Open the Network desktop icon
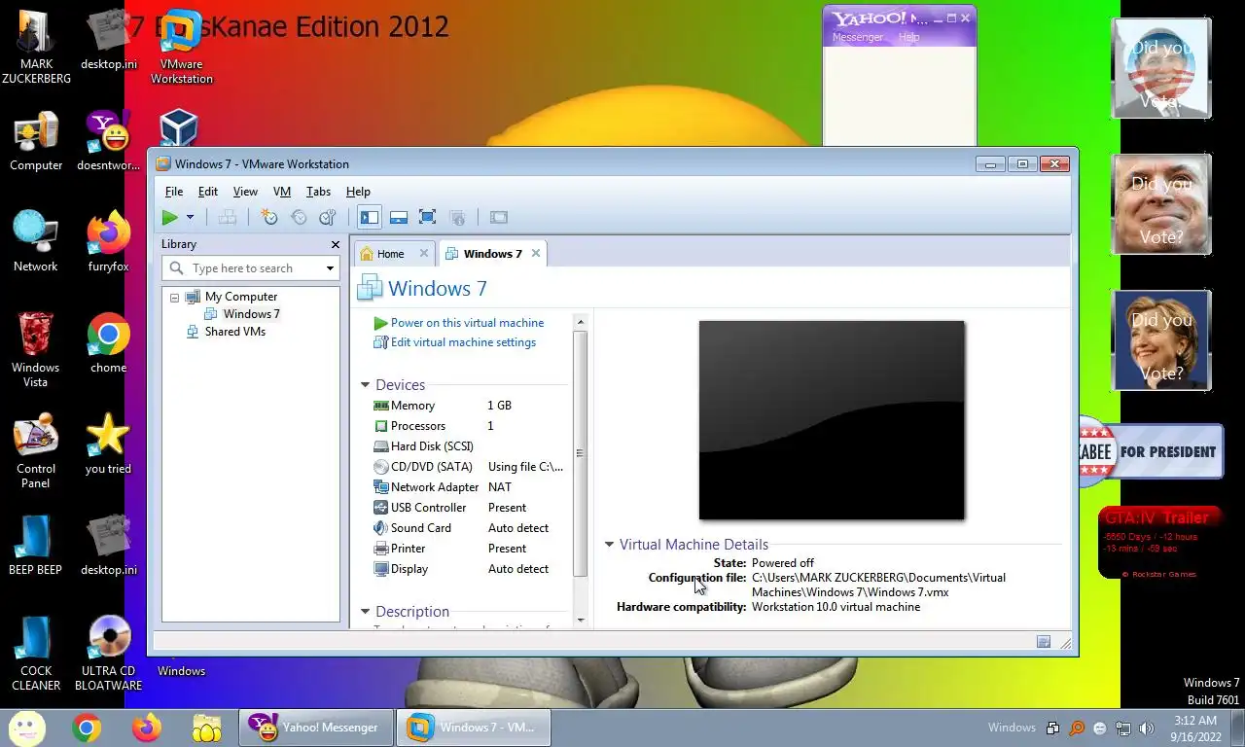Screen dimensions: 1245x747 coord(36,241)
